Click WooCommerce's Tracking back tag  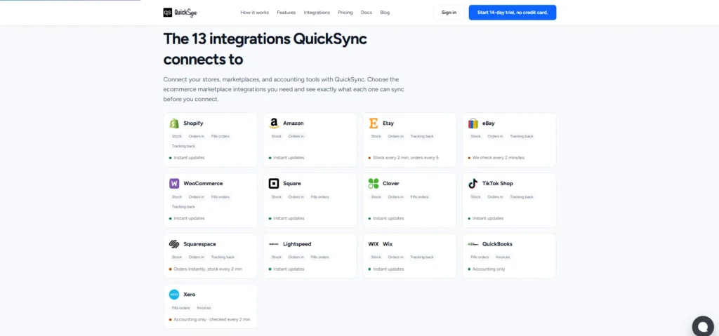pyautogui.click(x=183, y=207)
